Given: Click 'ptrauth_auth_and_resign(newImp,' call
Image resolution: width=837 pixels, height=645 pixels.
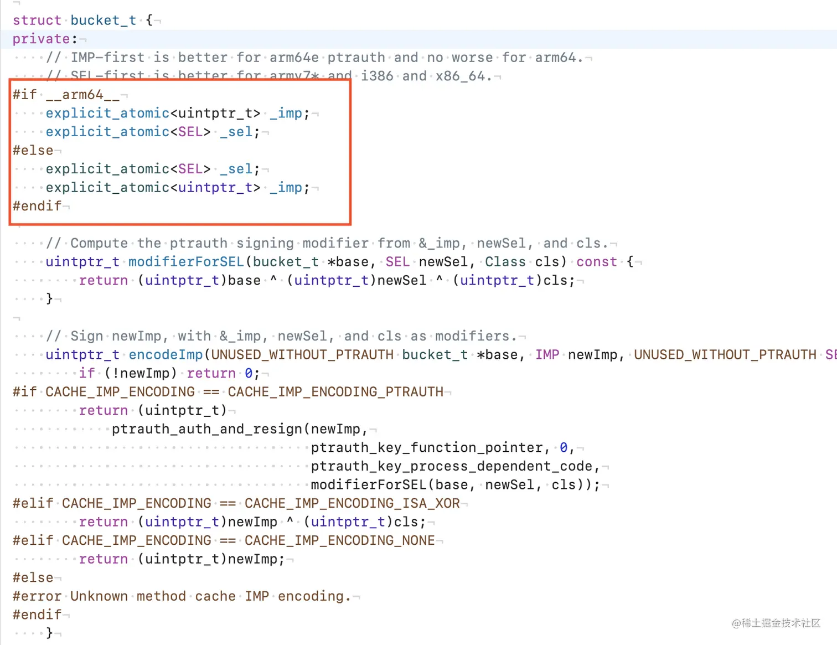Looking at the screenshot, I should point(240,429).
